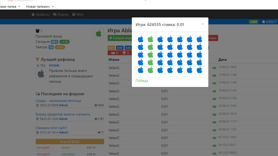Click the 33 prize badge for tomorrow
Viewport: 278px width, 156px height.
[x=51, y=47]
